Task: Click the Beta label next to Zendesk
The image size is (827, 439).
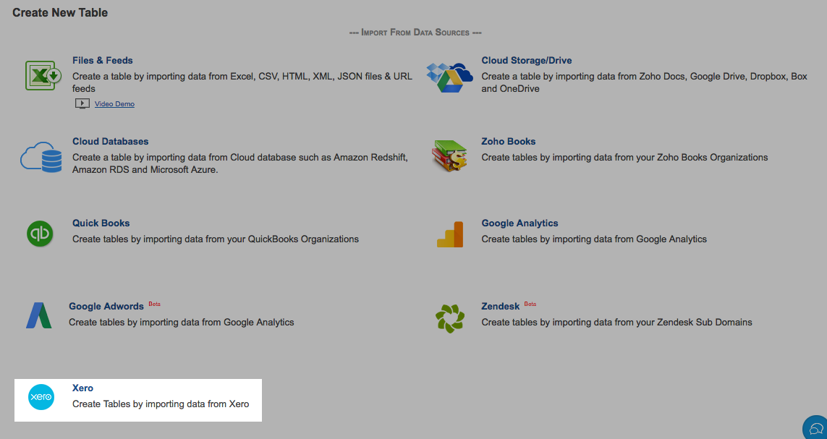Action: click(530, 304)
